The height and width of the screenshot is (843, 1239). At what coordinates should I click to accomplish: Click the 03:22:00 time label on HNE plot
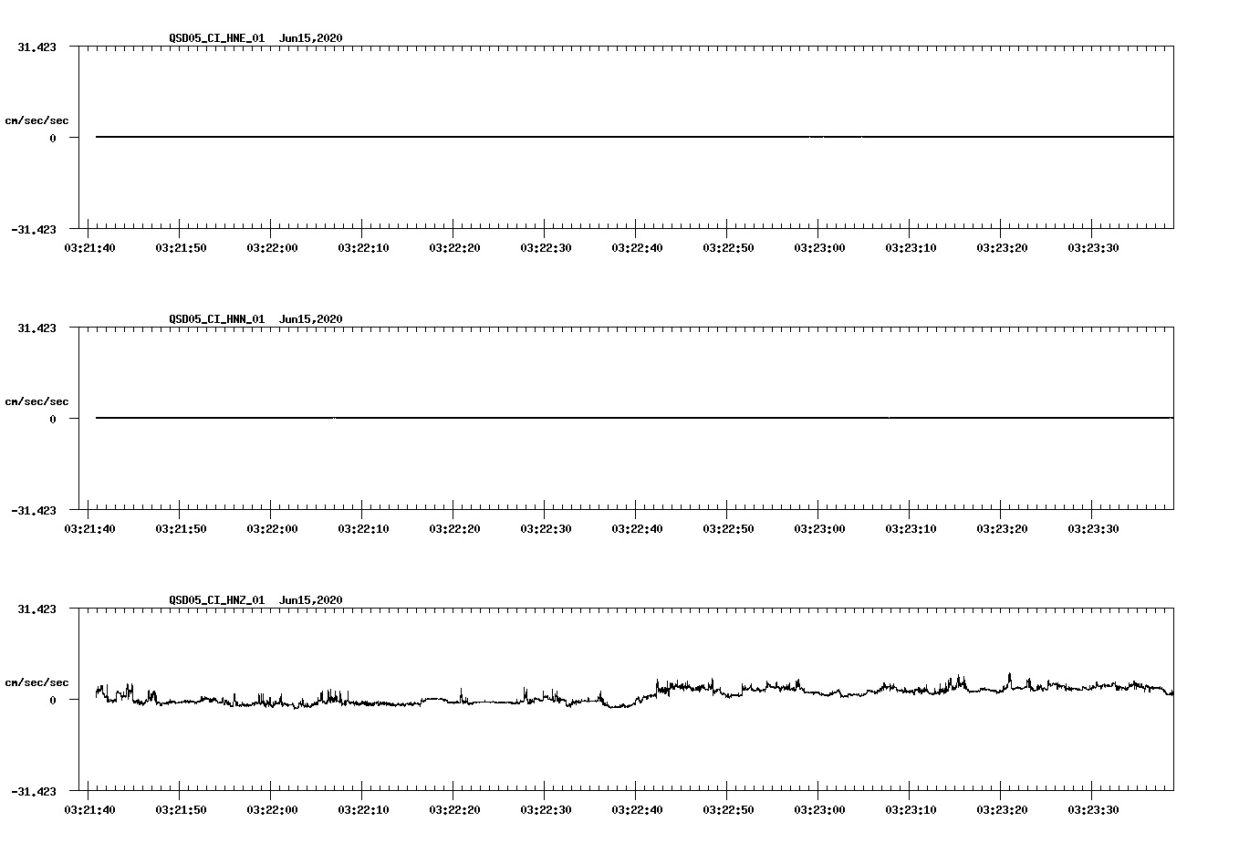(x=272, y=248)
